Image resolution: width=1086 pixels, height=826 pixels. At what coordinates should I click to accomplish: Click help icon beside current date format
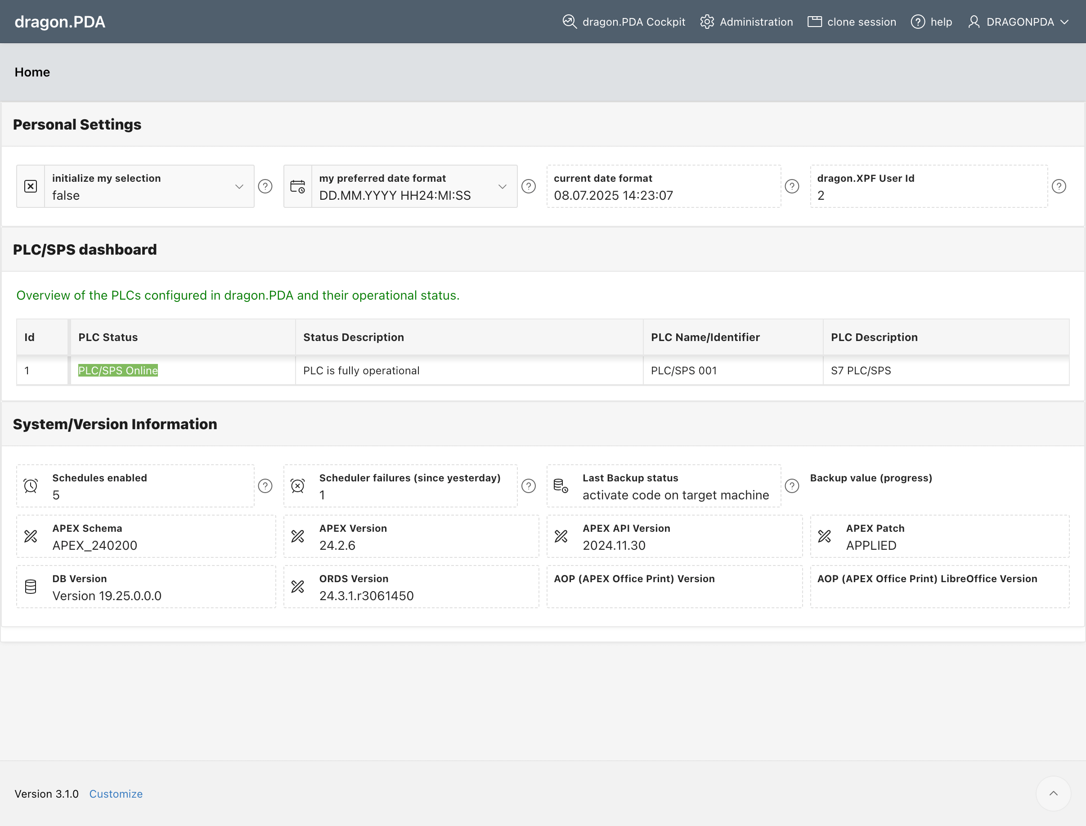(791, 186)
